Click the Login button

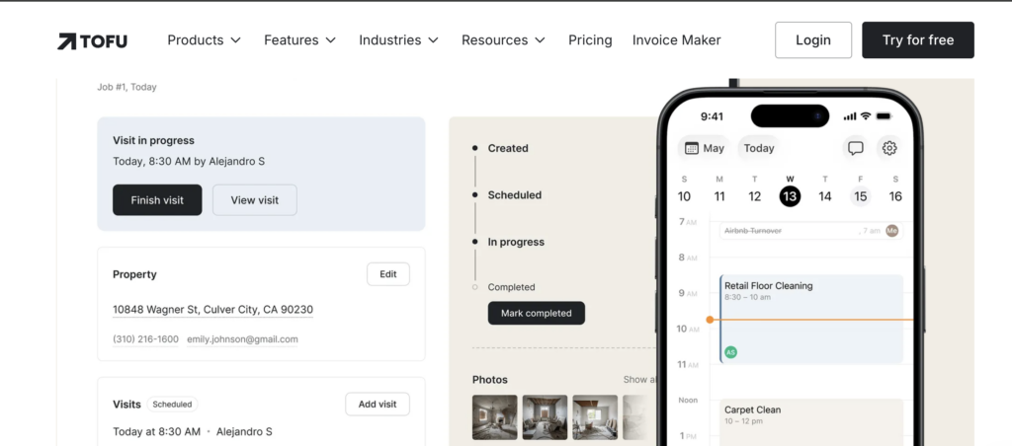[x=813, y=39]
